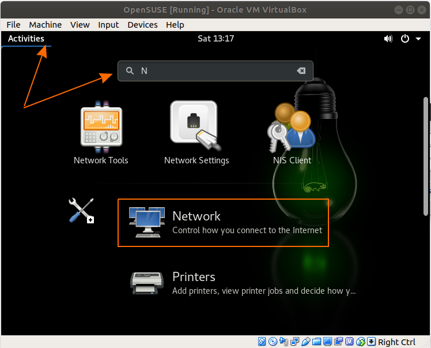The height and width of the screenshot is (348, 431).
Task: Click the 'Add printers, view printer jobs' description
Action: tap(264, 291)
